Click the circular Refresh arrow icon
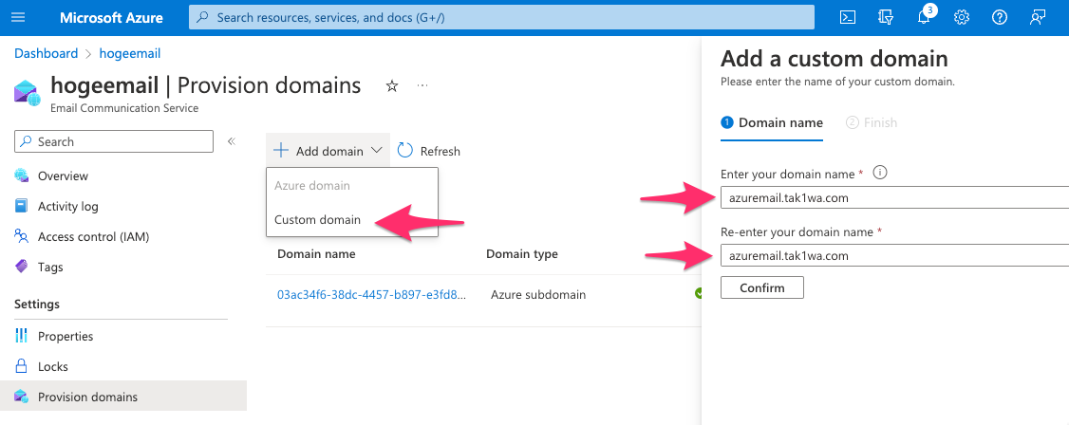This screenshot has height=425, width=1069. [405, 151]
